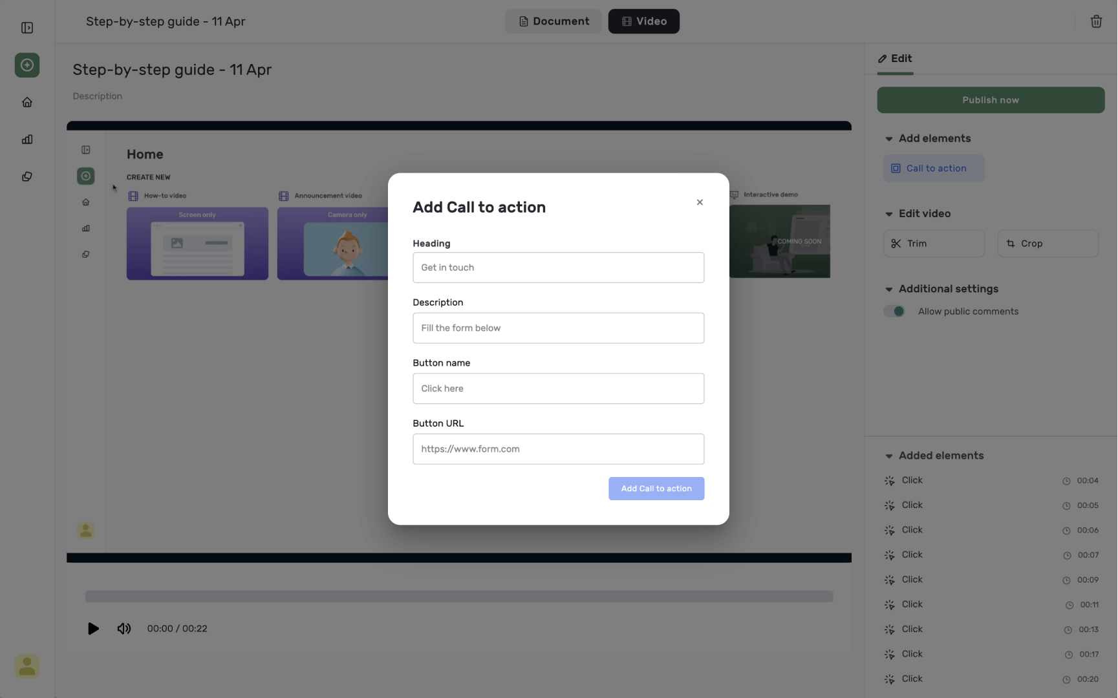The height and width of the screenshot is (698, 1118).
Task: Play the video
Action: pos(93,628)
